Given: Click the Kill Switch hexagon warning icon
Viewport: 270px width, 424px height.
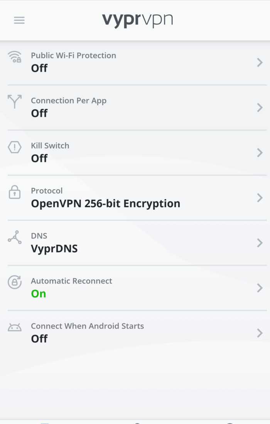Looking at the screenshot, I should [15, 147].
